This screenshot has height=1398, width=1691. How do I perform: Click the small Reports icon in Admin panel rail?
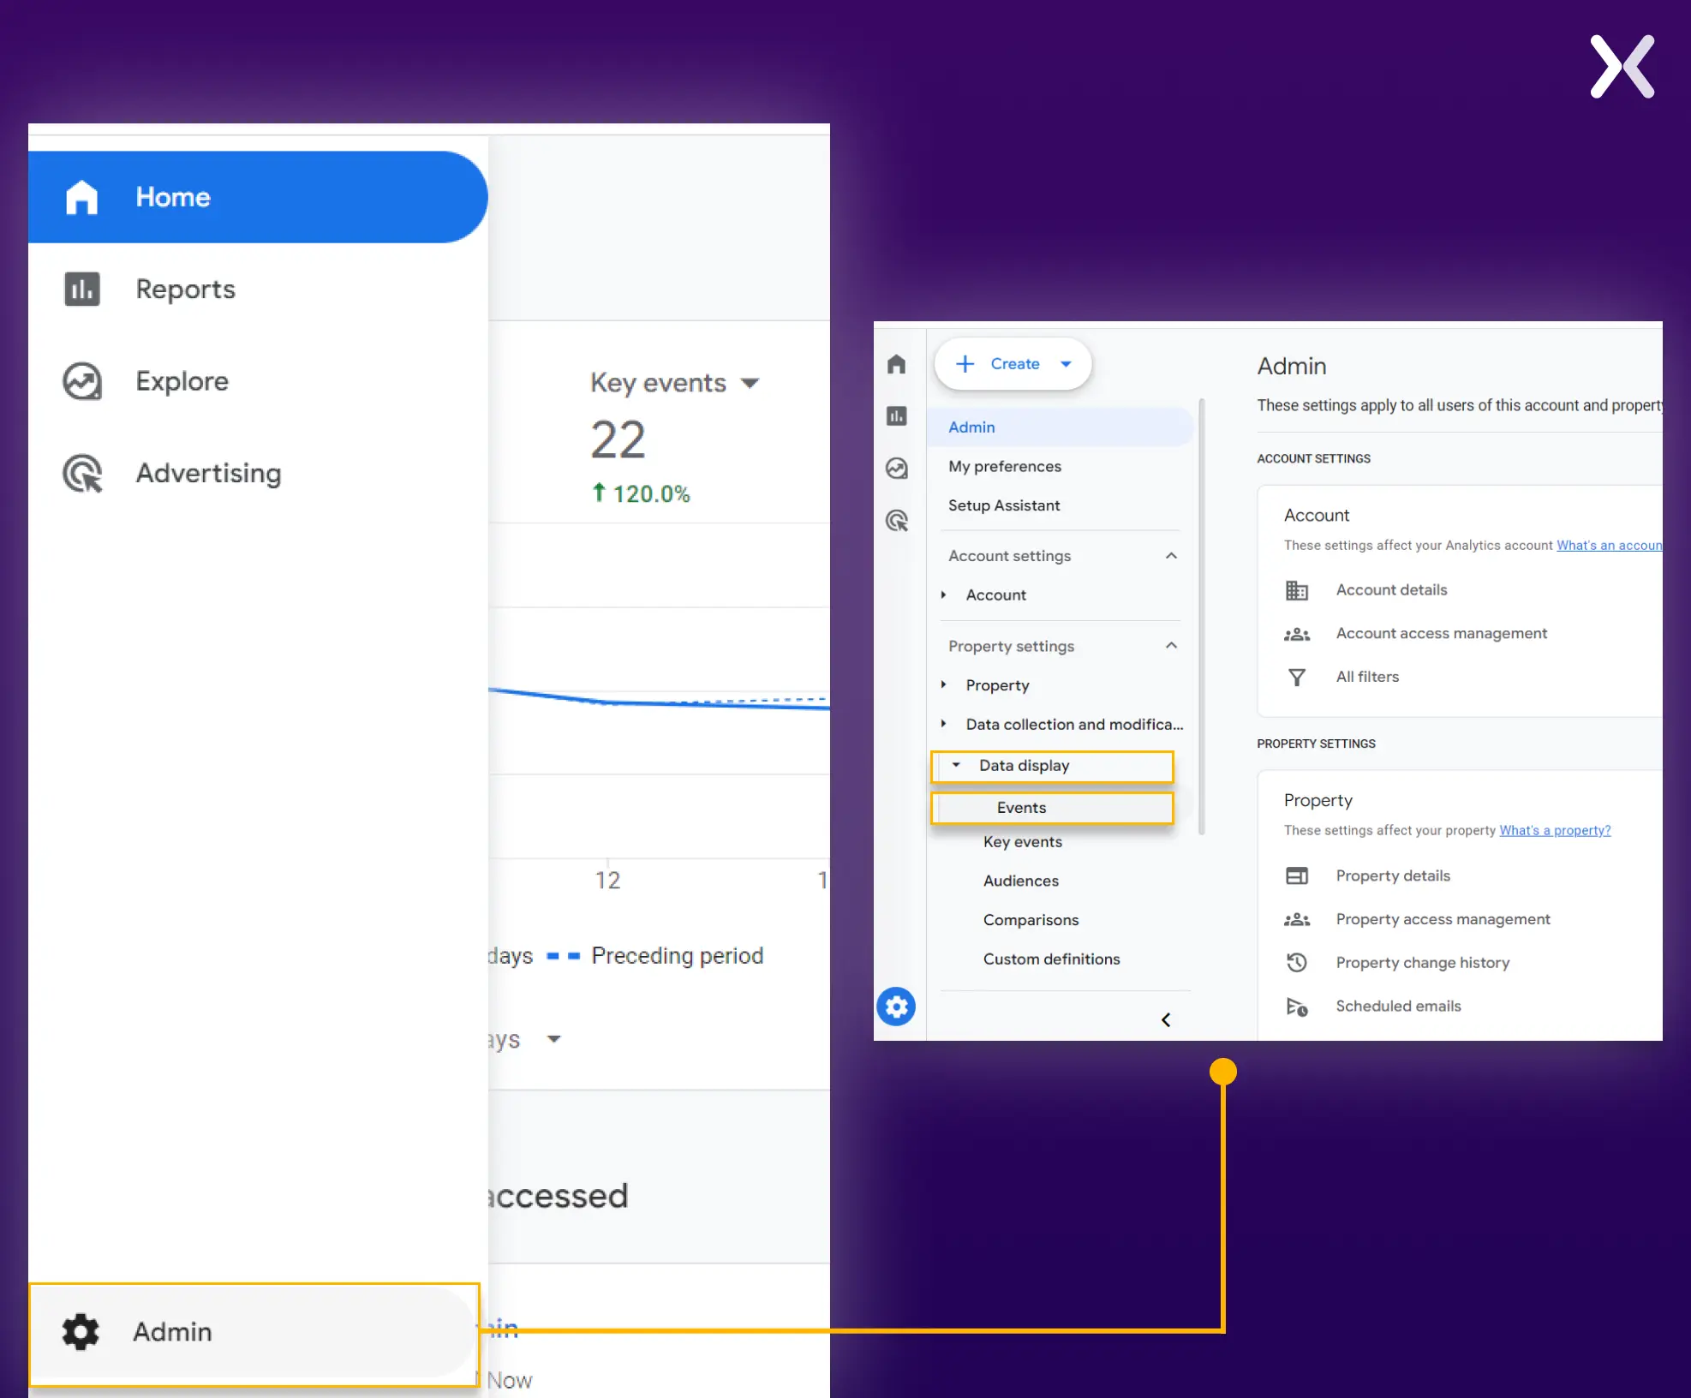pyautogui.click(x=897, y=416)
